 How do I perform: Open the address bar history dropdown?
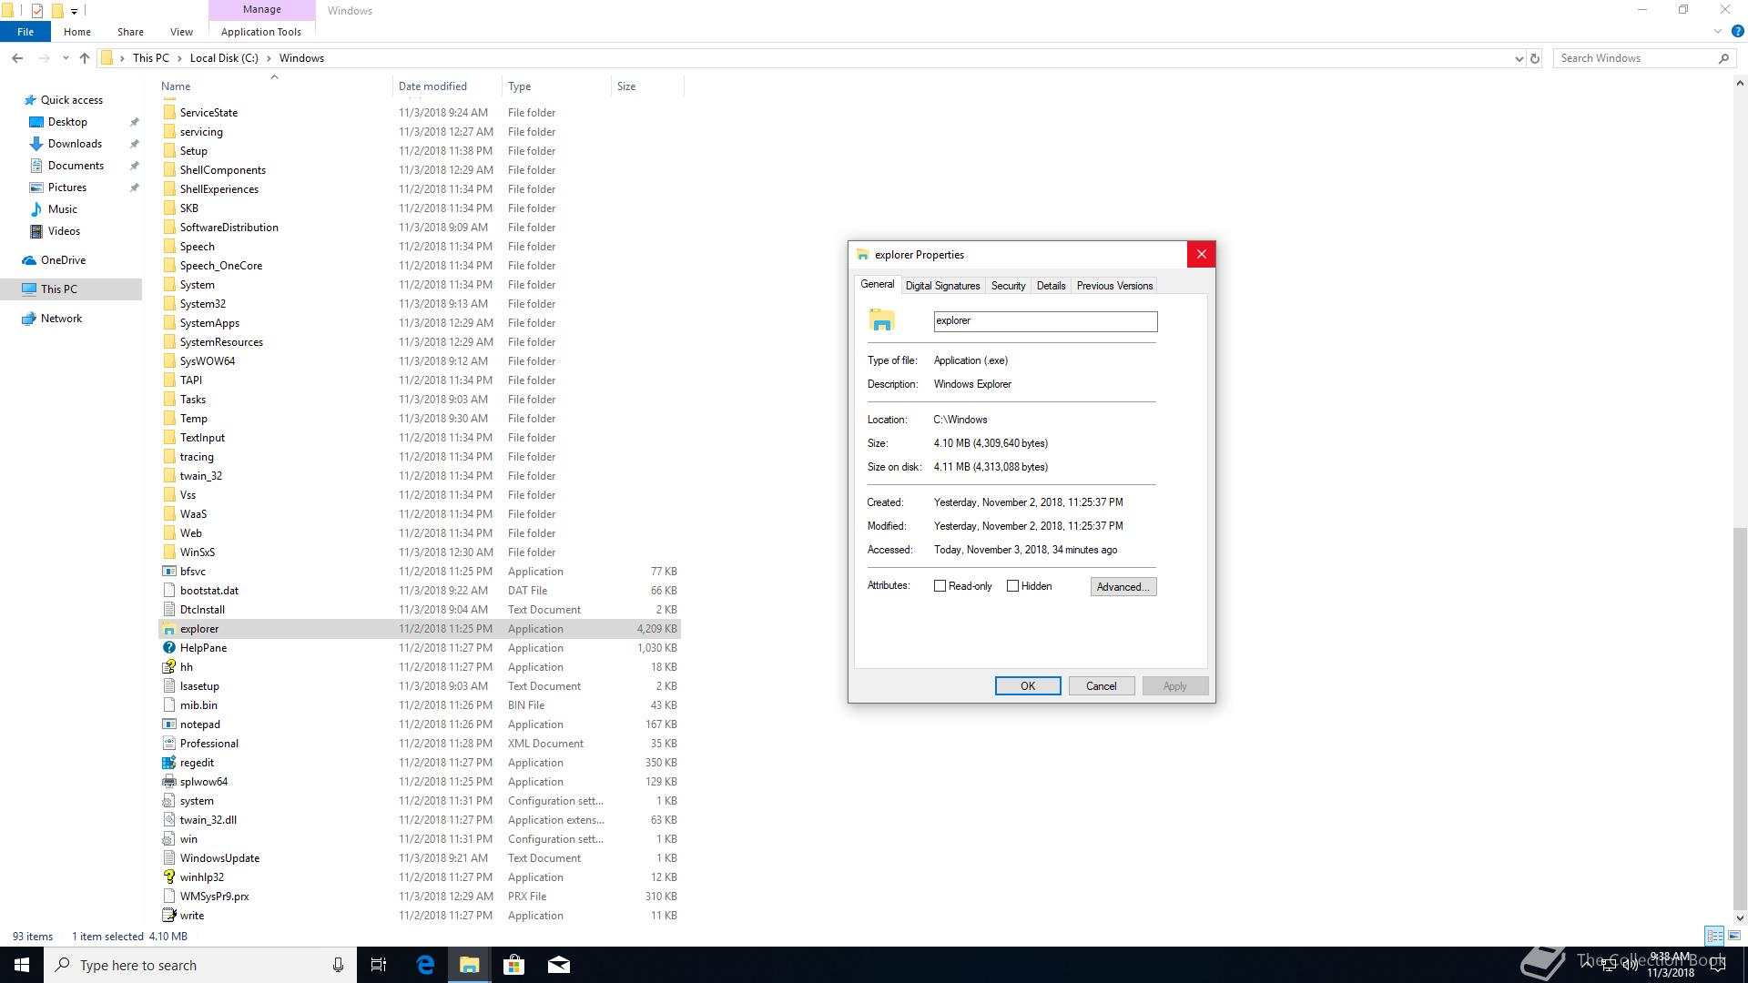[x=1519, y=58]
